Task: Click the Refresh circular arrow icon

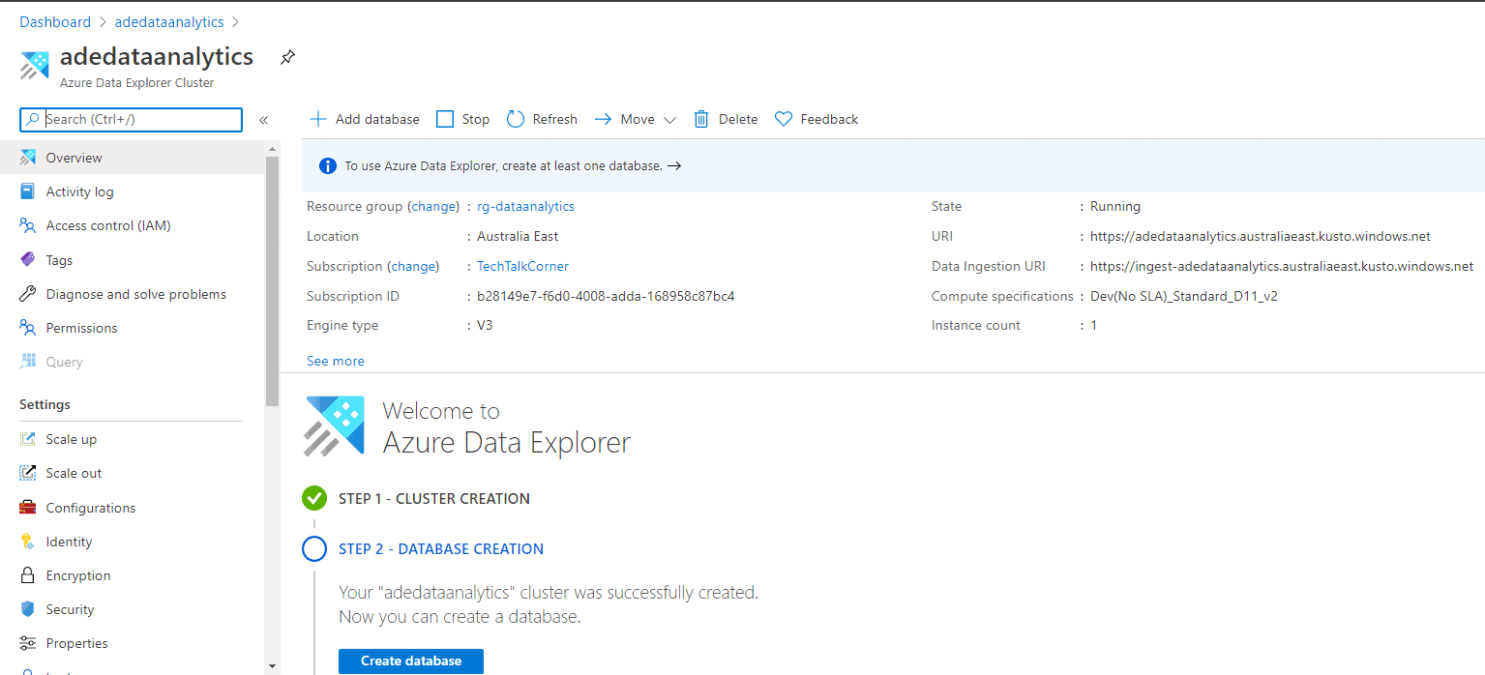Action: click(x=515, y=119)
